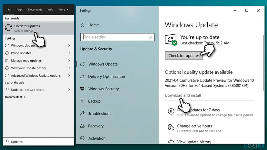The height and width of the screenshot is (150, 267).
Task: Click the magnifier icon in Find a setting
Action: 151,37
